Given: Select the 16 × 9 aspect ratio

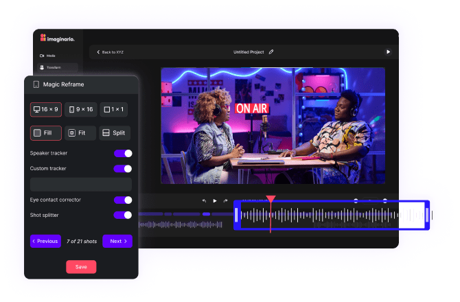Looking at the screenshot, I should click(x=46, y=109).
